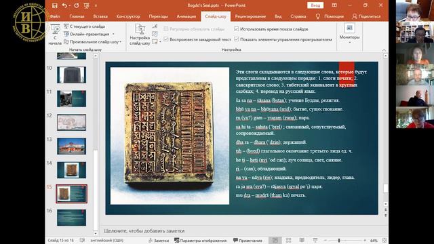
Task: Go to next slide double-arrow button
Action: click(x=385, y=215)
